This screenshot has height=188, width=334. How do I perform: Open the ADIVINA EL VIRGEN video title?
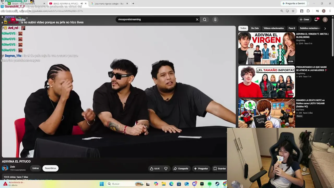312,36
